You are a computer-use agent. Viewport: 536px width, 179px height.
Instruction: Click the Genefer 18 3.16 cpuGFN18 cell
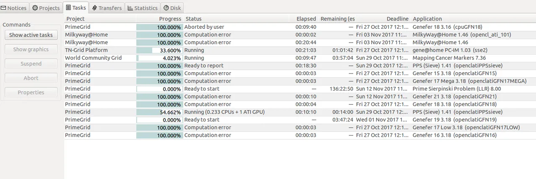[448, 27]
